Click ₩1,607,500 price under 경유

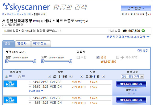coord(108,62)
